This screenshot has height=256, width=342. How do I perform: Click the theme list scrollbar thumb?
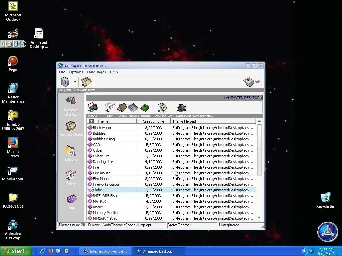(x=259, y=150)
